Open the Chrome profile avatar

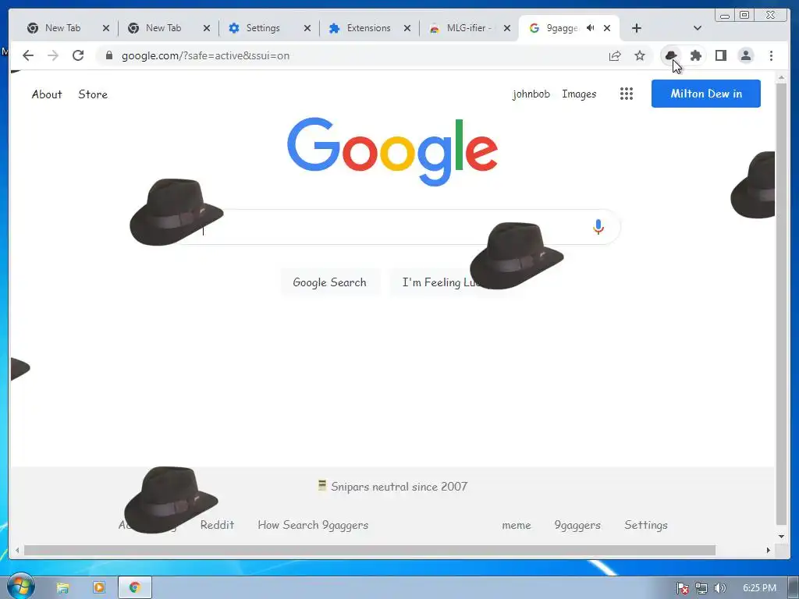point(745,55)
